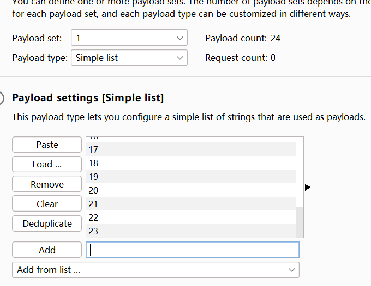This screenshot has width=371, height=286.
Task: Focus the new payload item text field
Action: (192, 250)
